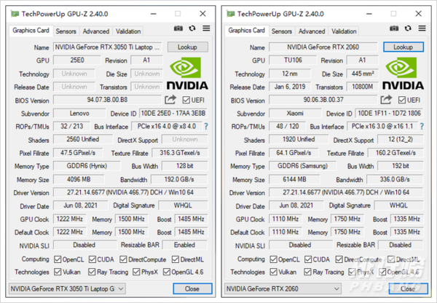
Task: Toggle the Ray Tracing checkbox in left window
Action: (94, 272)
